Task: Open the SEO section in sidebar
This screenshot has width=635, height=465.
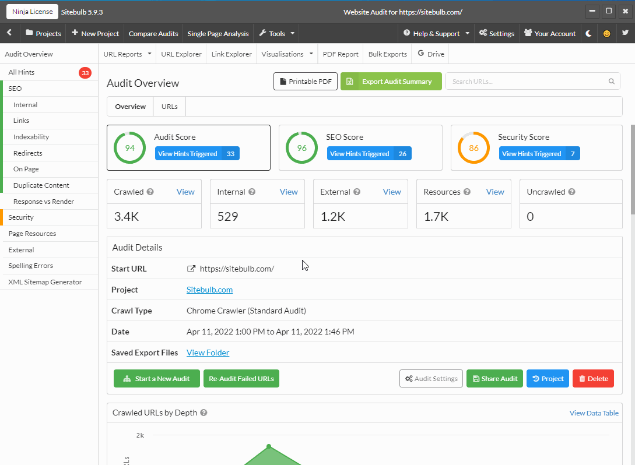Action: (49, 89)
